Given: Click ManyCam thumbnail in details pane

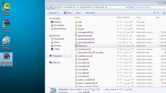Looking at the screenshot, I should click(x=53, y=90).
